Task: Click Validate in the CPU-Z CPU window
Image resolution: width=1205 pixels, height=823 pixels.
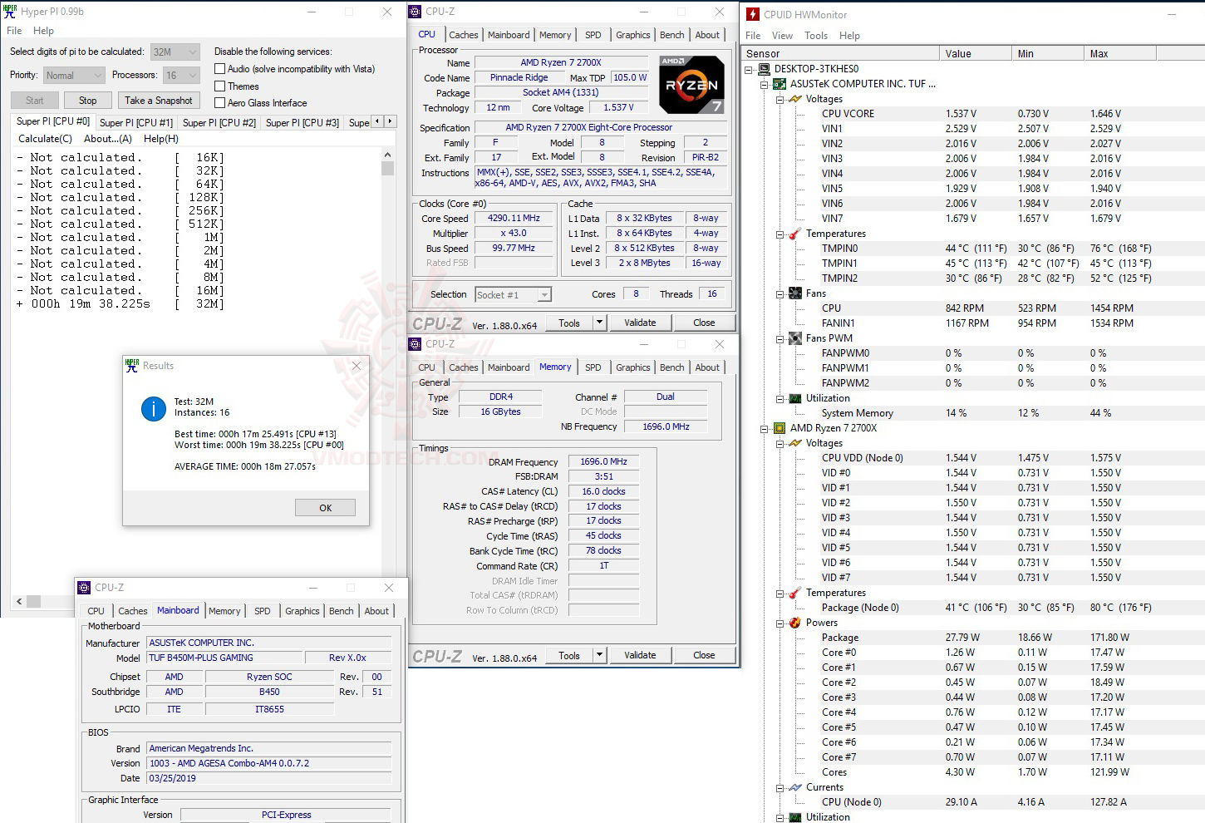Action: [640, 323]
